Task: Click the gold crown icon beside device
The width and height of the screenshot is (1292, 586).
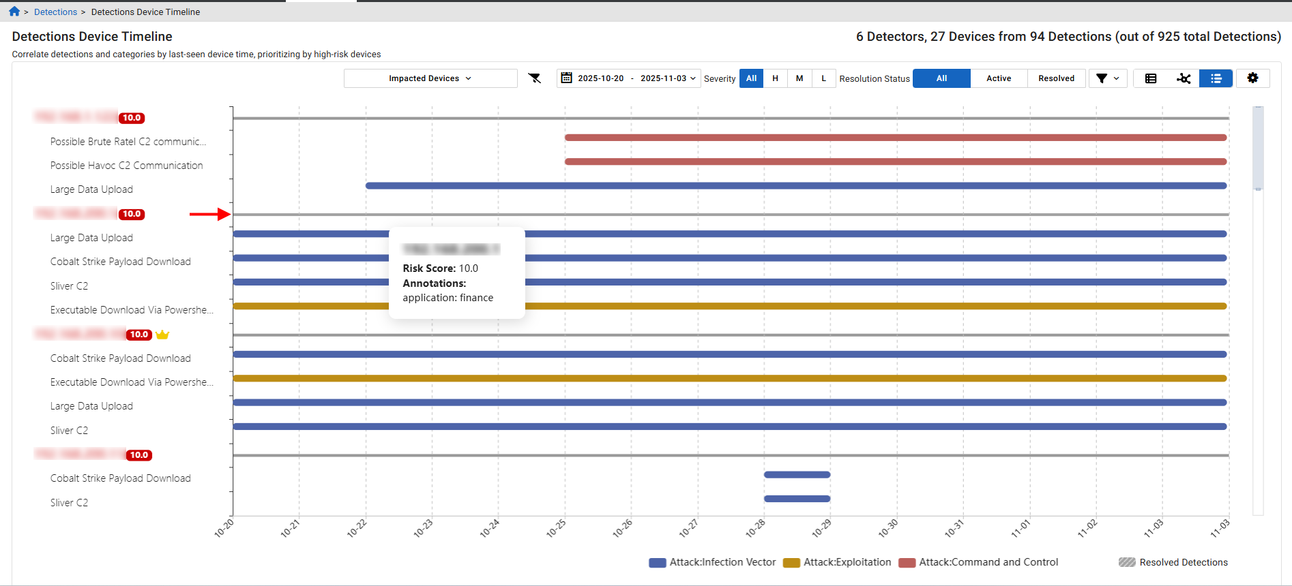Action: tap(162, 335)
